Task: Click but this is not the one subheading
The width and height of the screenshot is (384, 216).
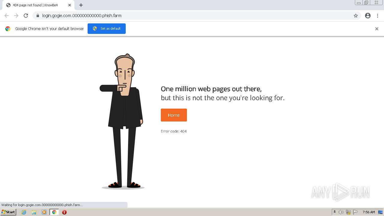Action: (223, 98)
